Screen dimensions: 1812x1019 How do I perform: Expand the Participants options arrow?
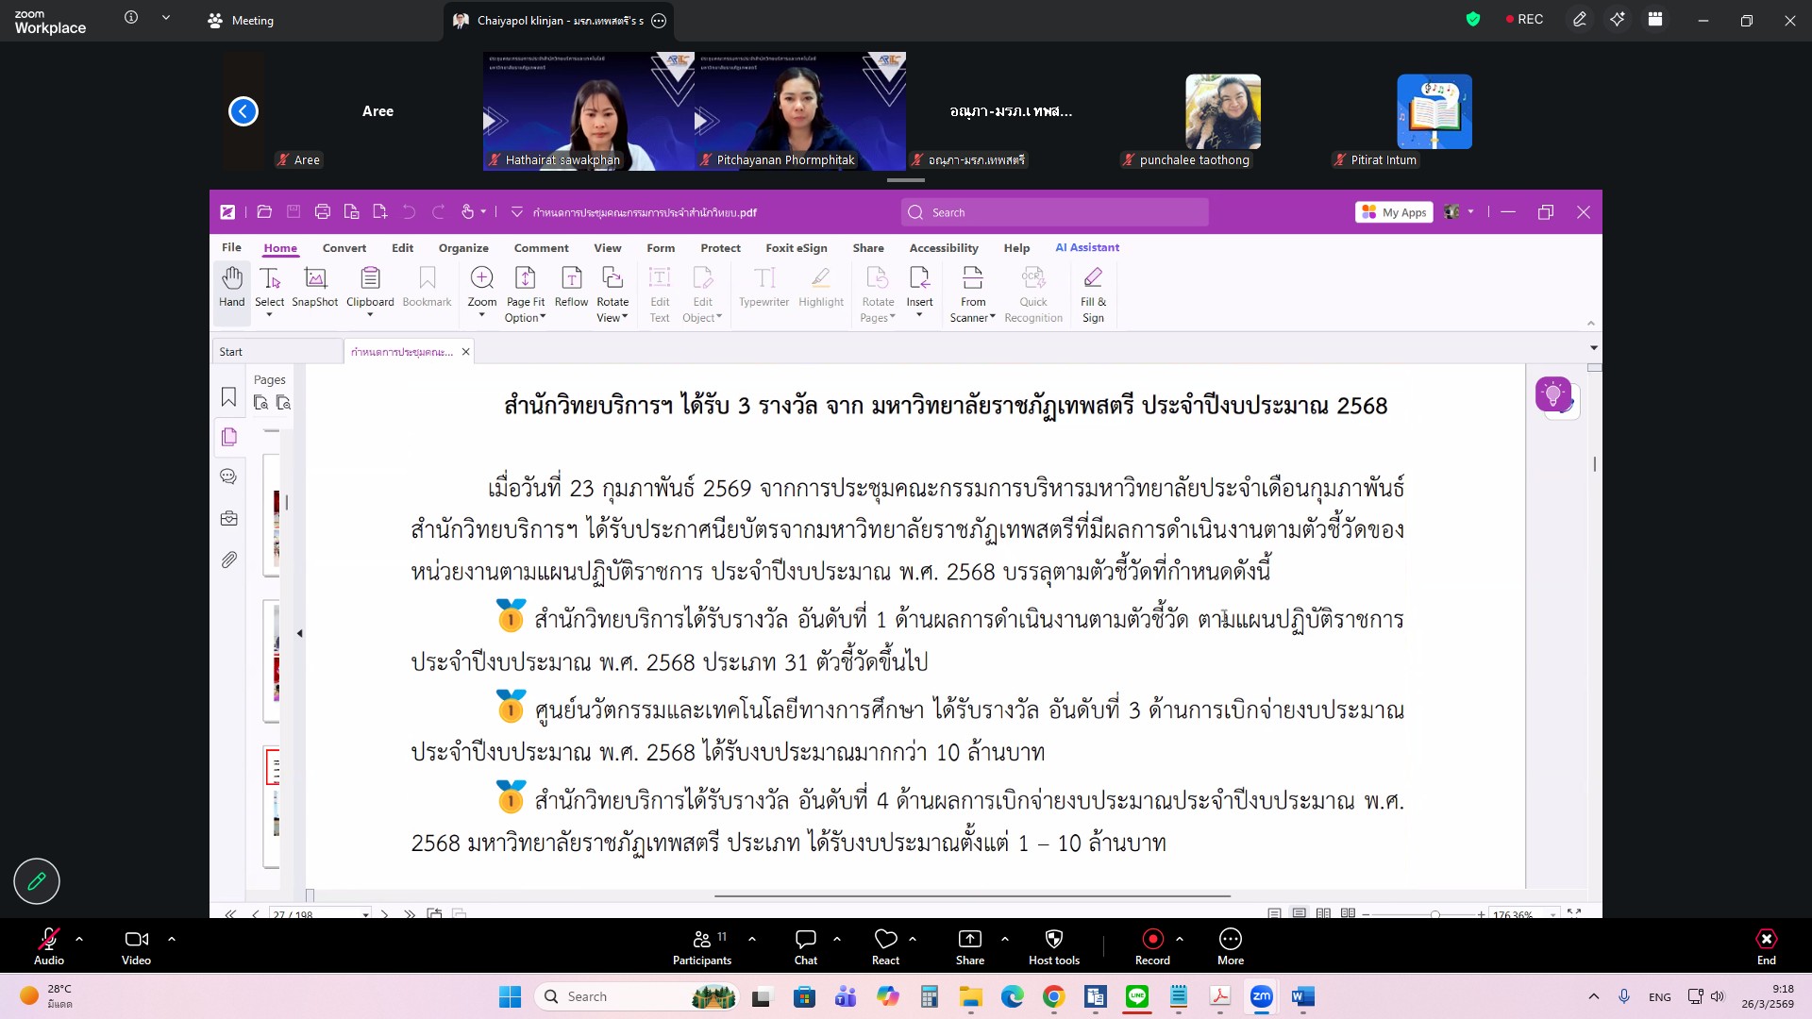752,939
